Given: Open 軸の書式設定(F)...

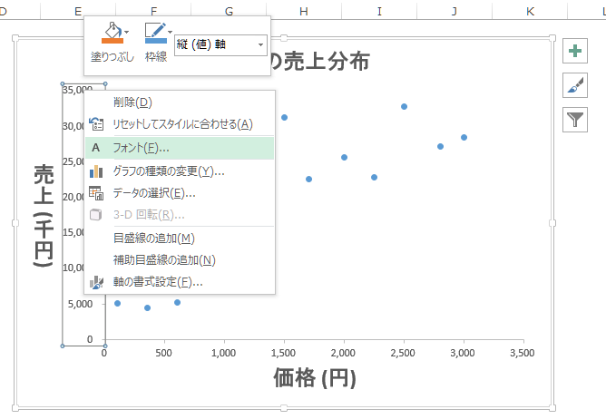Looking at the screenshot, I should pyautogui.click(x=180, y=282).
